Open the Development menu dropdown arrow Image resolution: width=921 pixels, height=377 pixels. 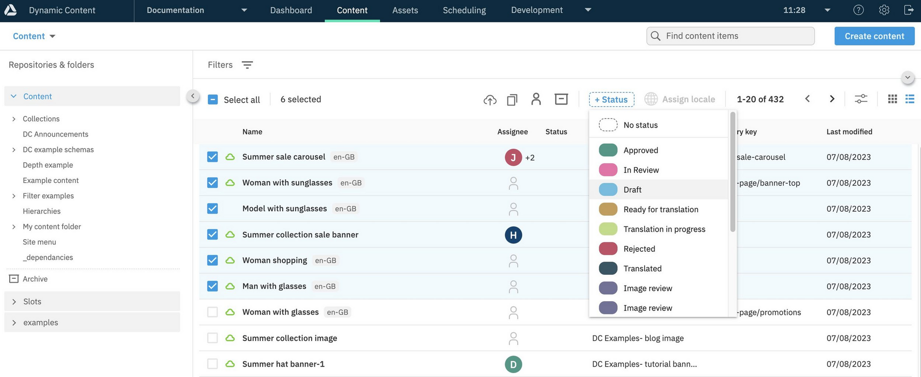[588, 10]
